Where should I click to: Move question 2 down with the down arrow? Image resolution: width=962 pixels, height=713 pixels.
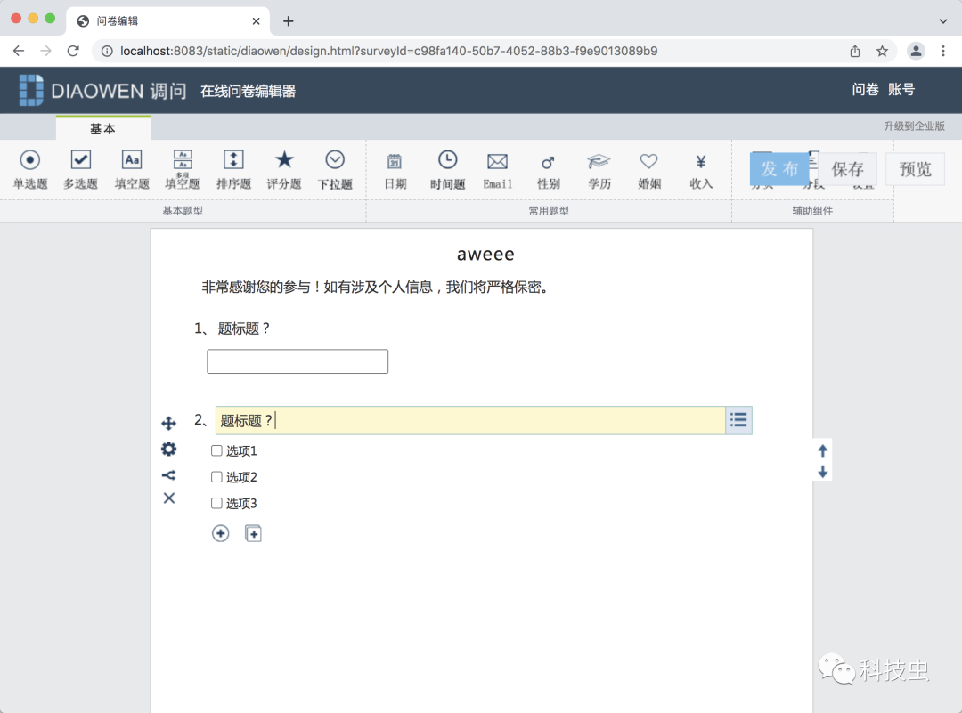(x=823, y=472)
